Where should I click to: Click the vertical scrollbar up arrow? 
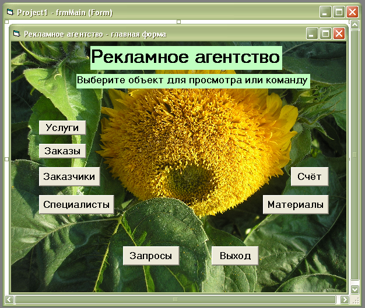pyautogui.click(x=355, y=24)
